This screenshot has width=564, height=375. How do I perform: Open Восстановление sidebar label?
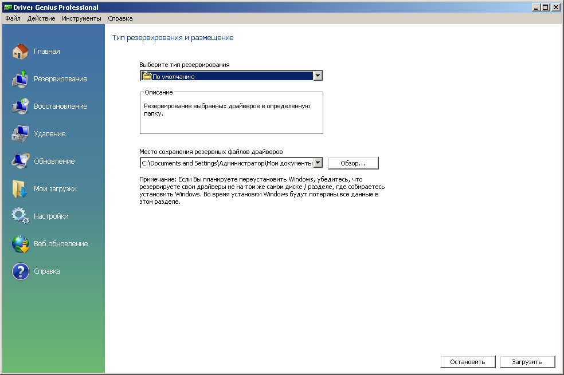(x=60, y=106)
